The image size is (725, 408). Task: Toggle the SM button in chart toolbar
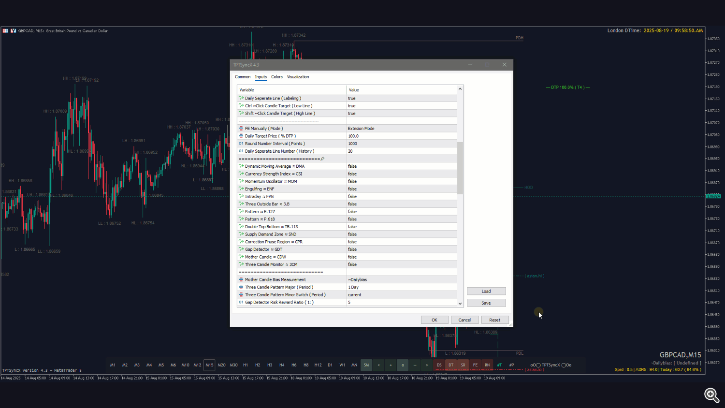tap(366, 365)
